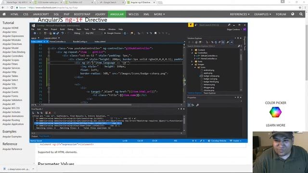This screenshot has width=308, height=173.
Task: Select HomeController.cs in Solution Explorer tree
Action: coord(209,59)
